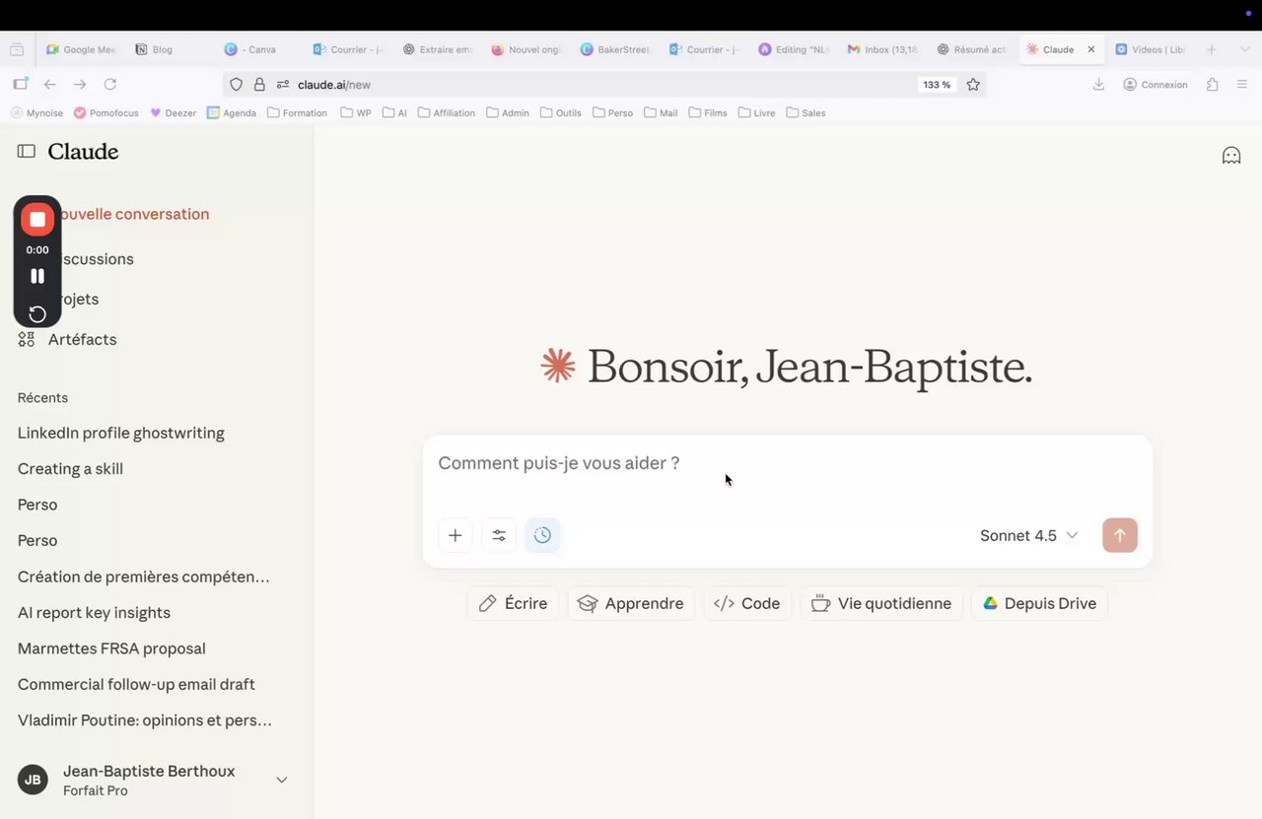Switch to the Canva tab
This screenshot has width=1262, height=819.
tap(258, 49)
